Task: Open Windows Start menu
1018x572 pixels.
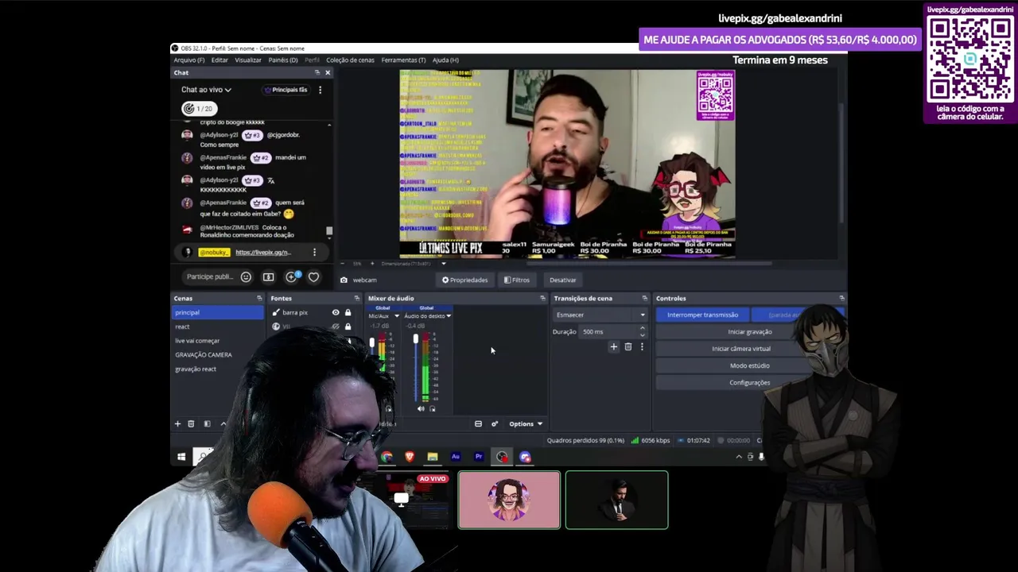Action: [x=181, y=457]
